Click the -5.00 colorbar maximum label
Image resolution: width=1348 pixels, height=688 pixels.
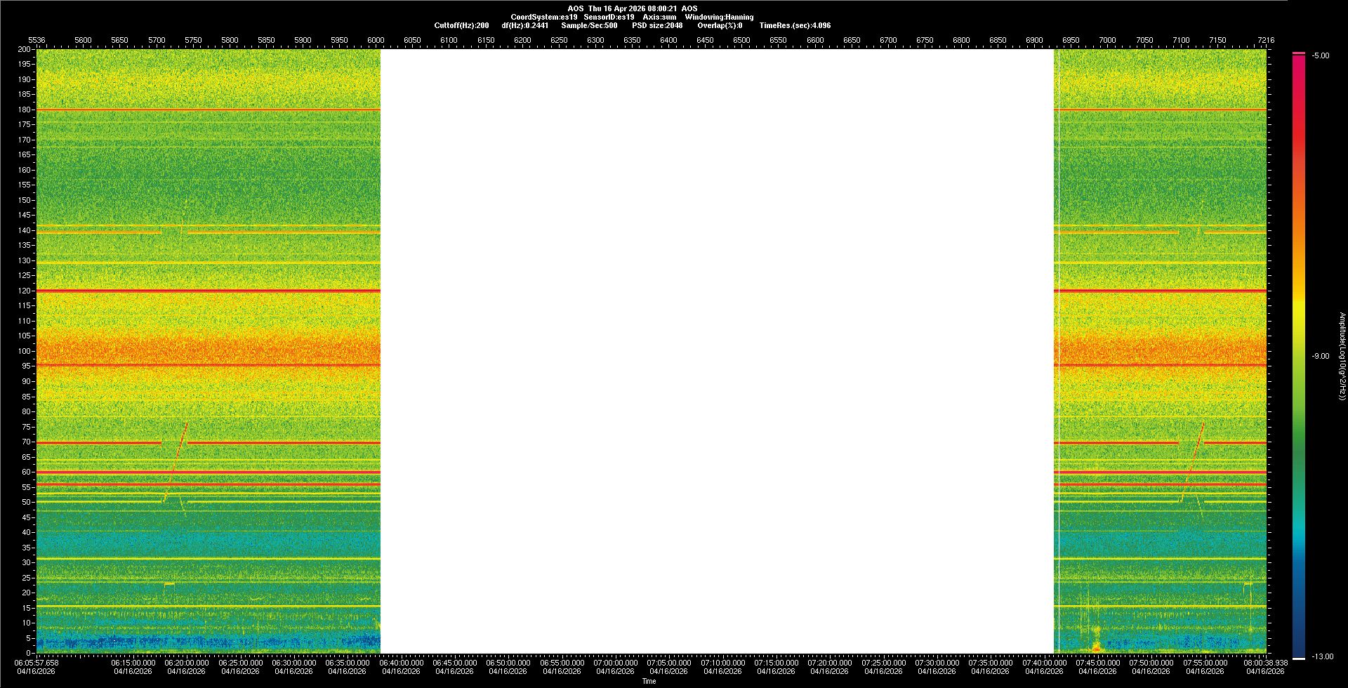pos(1320,55)
